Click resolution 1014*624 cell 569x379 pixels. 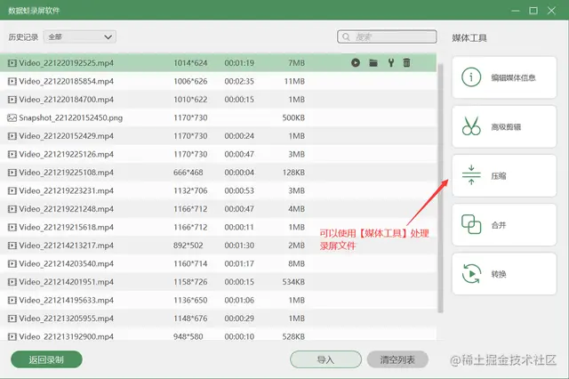click(190, 63)
